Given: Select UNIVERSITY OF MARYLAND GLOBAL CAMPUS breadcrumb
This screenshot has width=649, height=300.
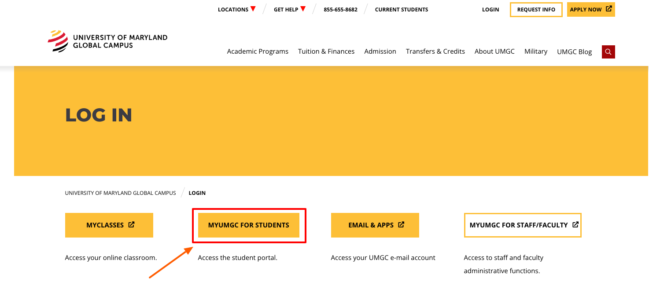Looking at the screenshot, I should click(120, 193).
